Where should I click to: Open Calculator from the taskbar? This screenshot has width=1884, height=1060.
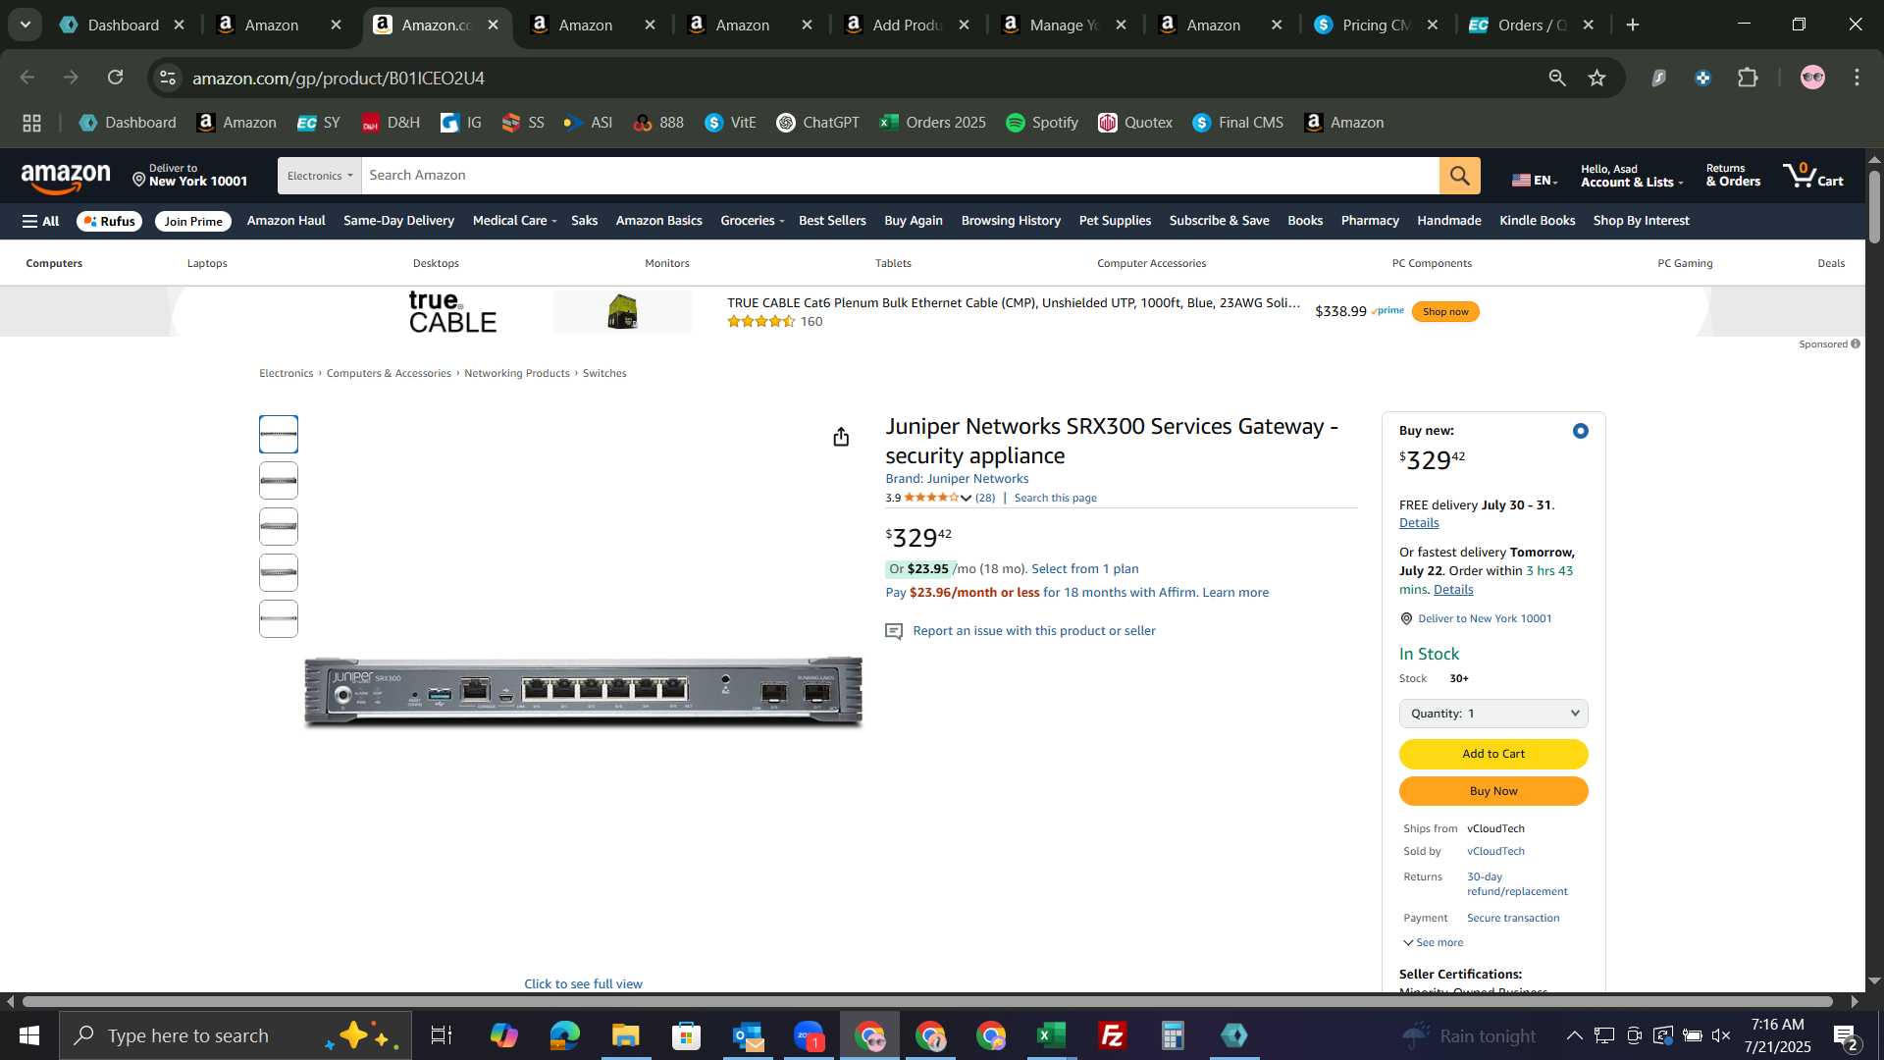coord(1174,1035)
